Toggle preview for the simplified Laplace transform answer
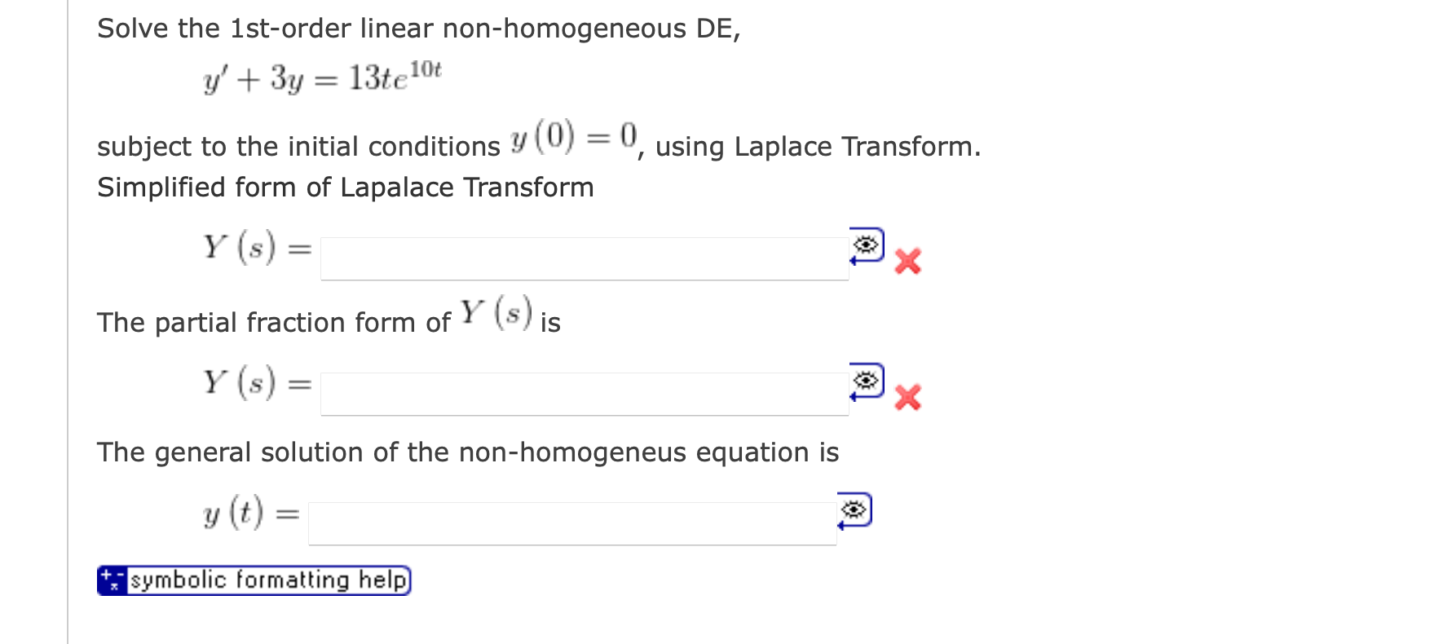 pos(866,245)
